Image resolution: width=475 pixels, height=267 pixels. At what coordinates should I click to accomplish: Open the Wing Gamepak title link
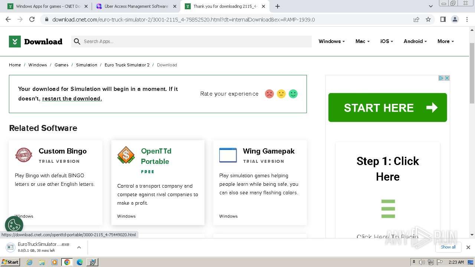(x=269, y=151)
